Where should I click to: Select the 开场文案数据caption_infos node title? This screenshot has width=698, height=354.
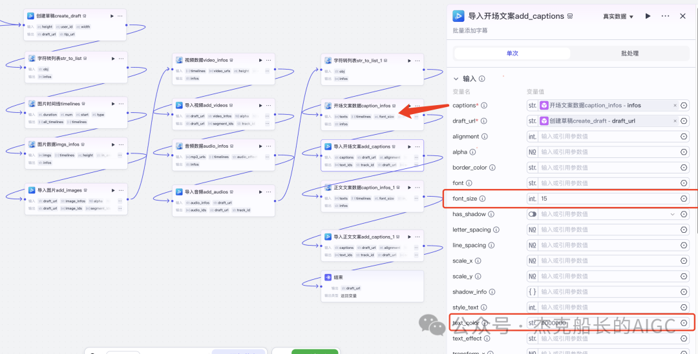coord(361,106)
